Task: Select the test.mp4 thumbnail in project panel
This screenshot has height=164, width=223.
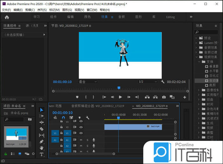Action: point(16,134)
